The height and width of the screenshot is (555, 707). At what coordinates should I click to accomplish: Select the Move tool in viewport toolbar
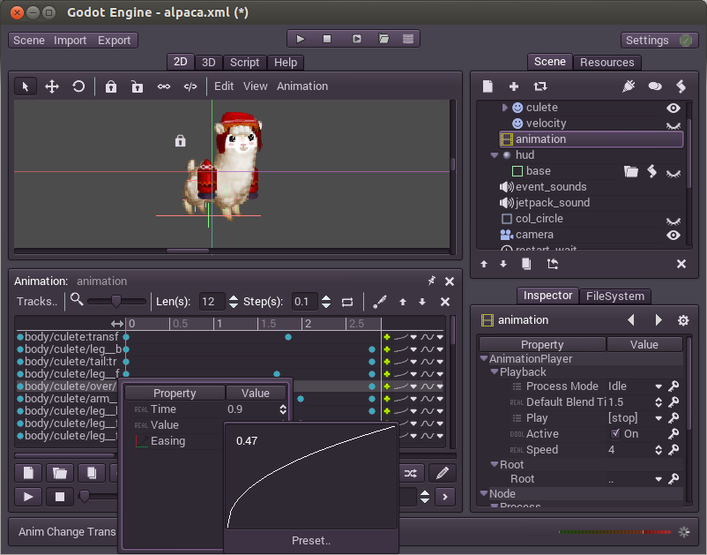pyautogui.click(x=52, y=86)
